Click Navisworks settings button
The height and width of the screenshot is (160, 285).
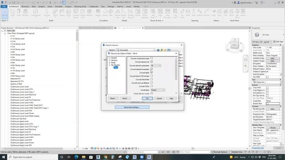tap(132, 107)
